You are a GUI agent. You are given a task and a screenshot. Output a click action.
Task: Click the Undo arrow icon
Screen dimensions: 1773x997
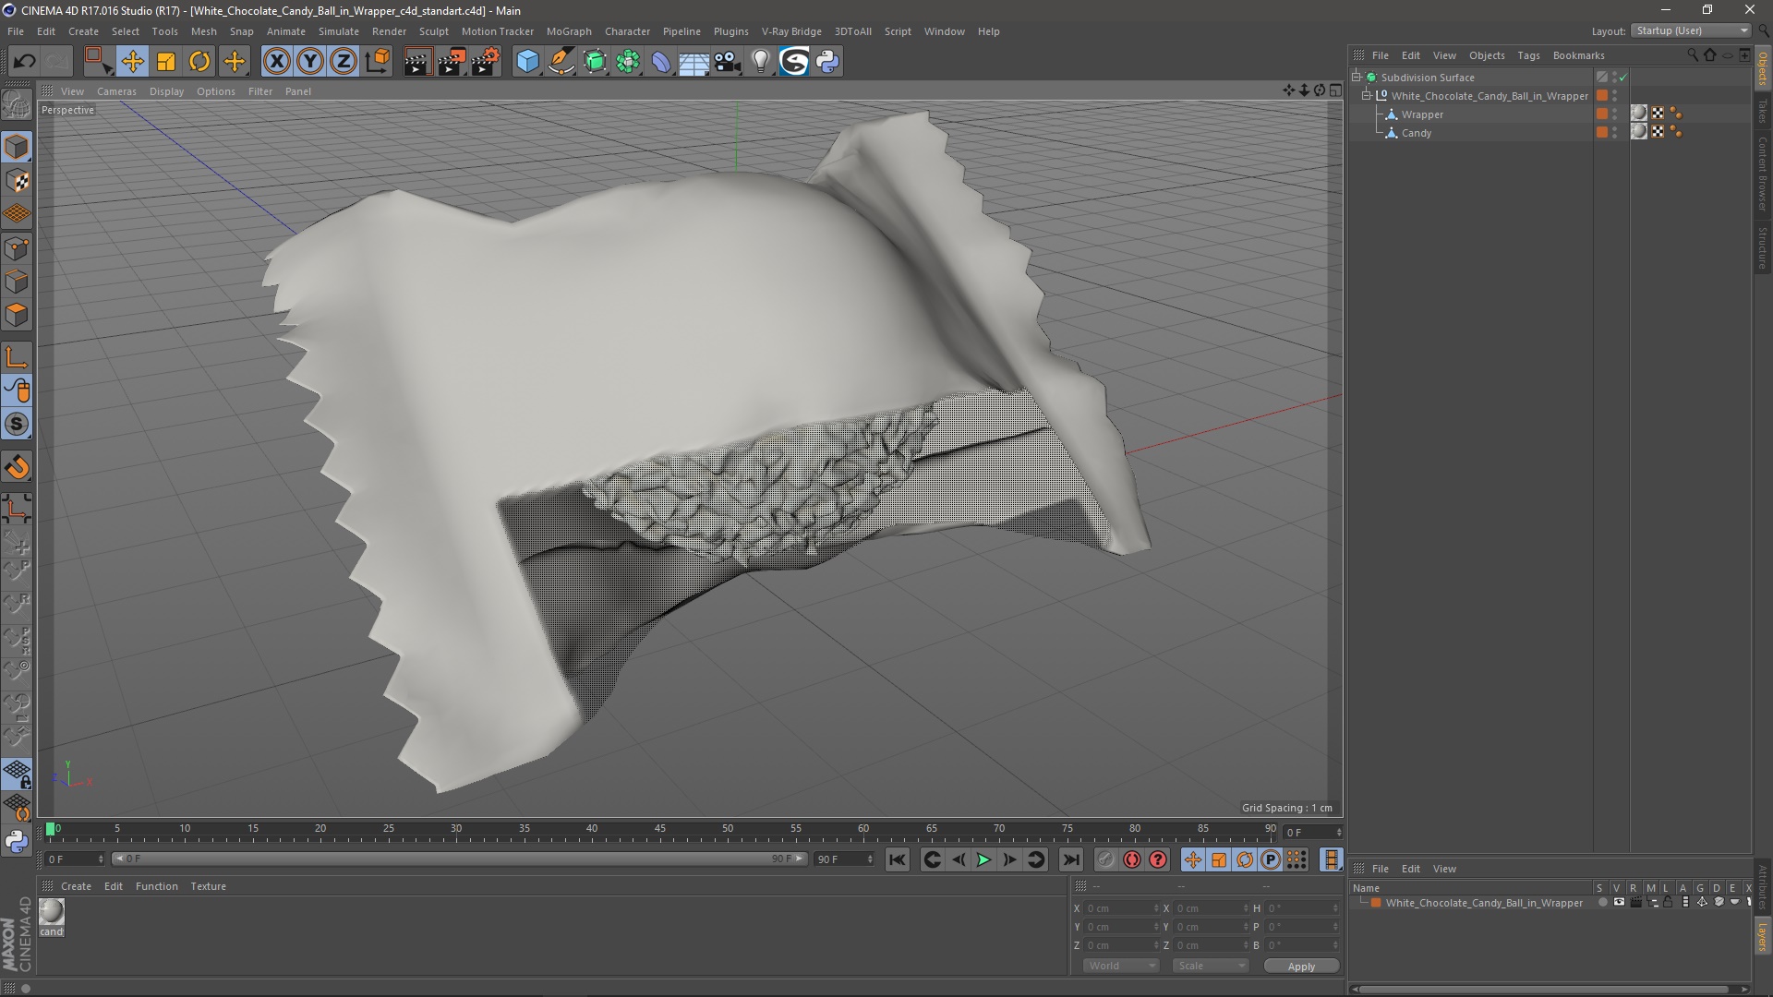(x=25, y=62)
